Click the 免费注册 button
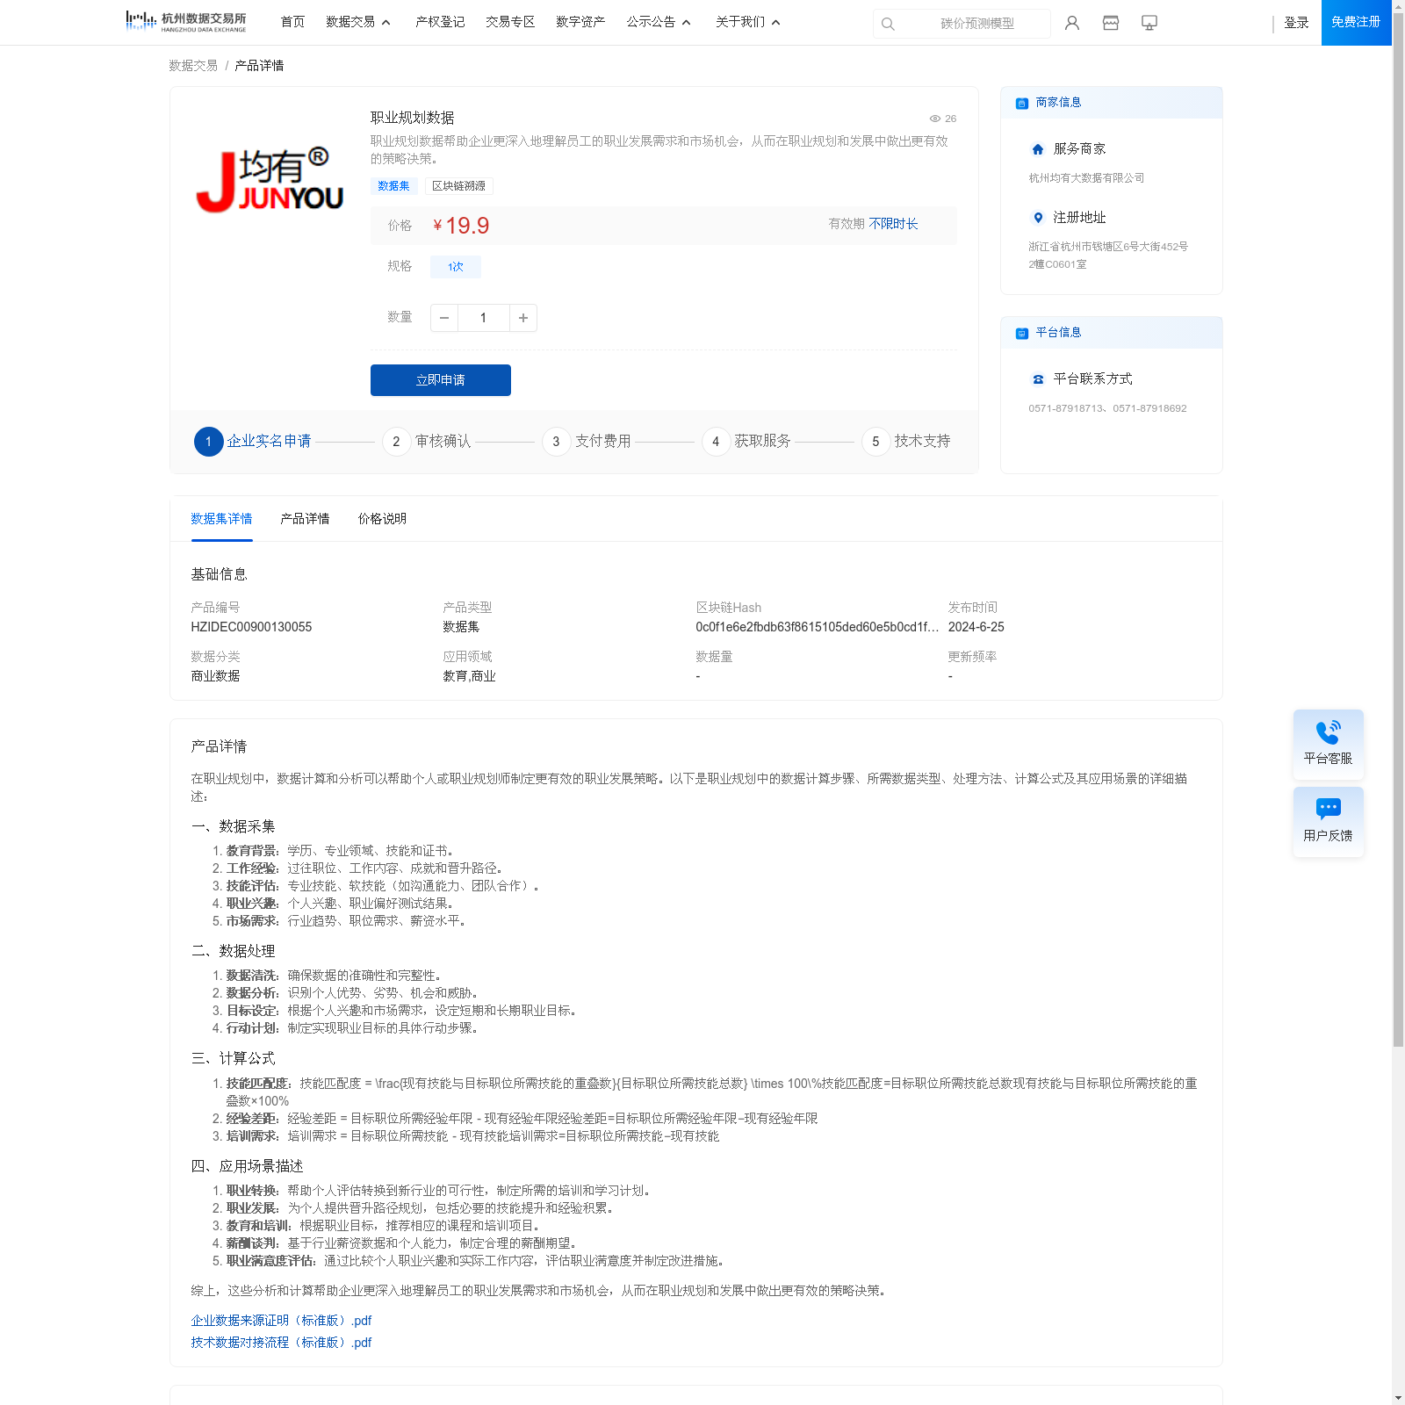 pos(1356,22)
